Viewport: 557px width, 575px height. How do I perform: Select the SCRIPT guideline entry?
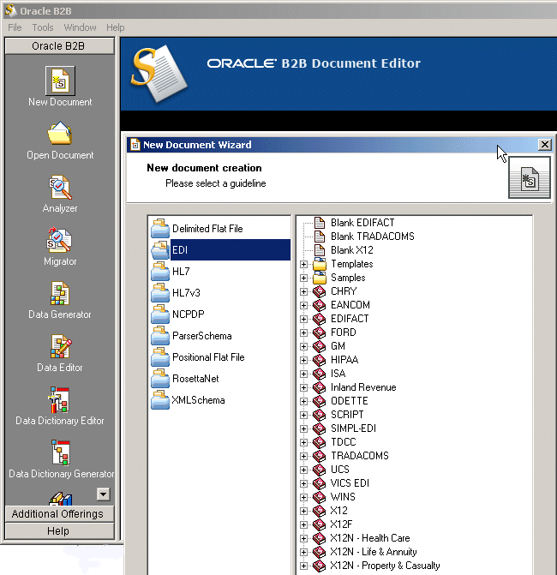pos(347,415)
